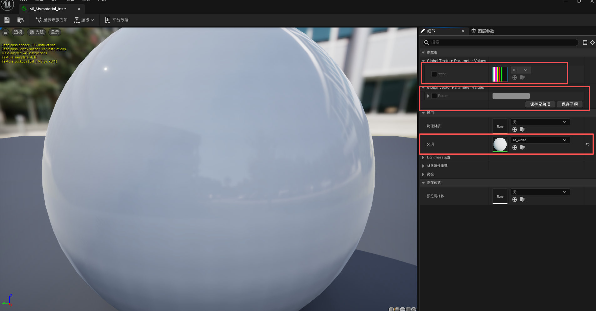596x311 pixels.
Task: Expand the 高级 advanced section
Action: click(423, 174)
